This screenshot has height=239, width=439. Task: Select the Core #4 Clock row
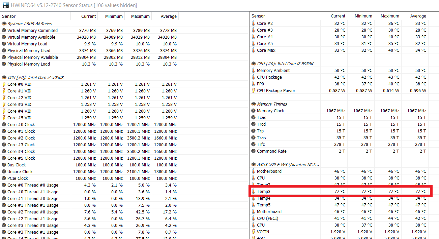point(89,151)
